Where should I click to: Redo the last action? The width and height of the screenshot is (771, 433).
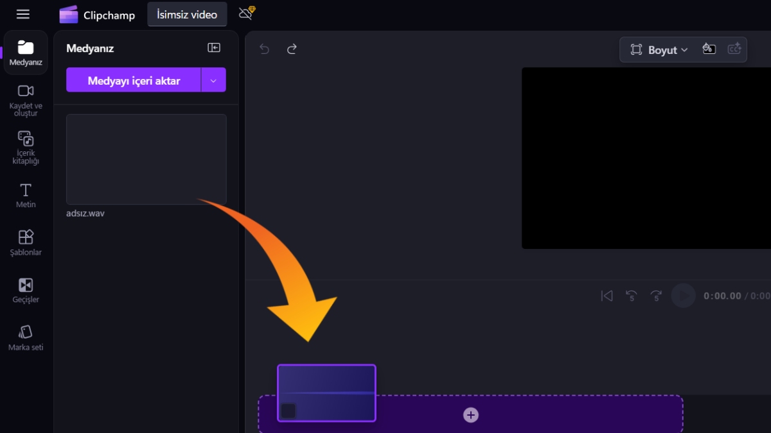292,49
